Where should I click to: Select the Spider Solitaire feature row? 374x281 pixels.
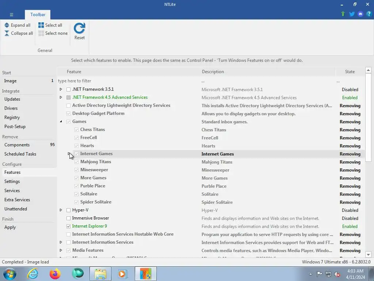[211, 202]
